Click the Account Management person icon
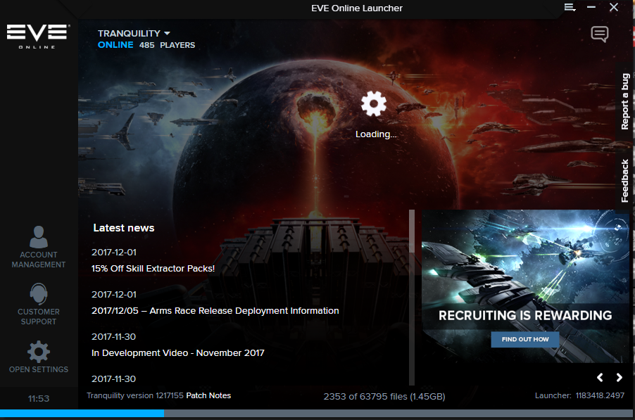This screenshot has height=420, width=635. [x=39, y=237]
